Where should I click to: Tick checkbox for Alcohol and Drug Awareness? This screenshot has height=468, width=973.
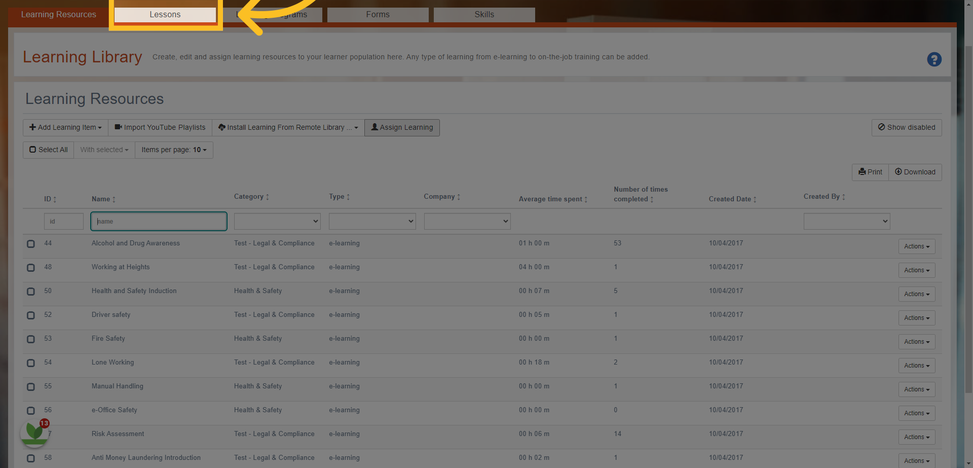(31, 244)
